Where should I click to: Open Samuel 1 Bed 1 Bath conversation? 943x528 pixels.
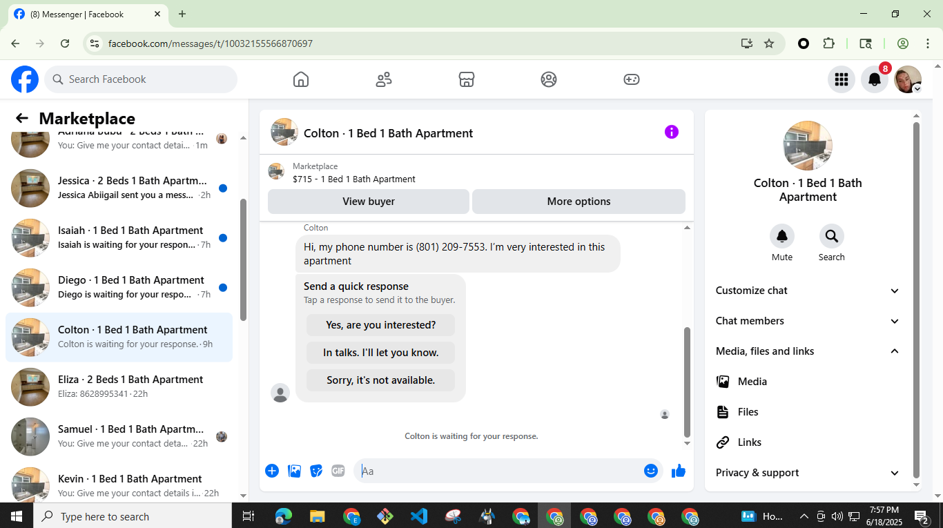119,436
